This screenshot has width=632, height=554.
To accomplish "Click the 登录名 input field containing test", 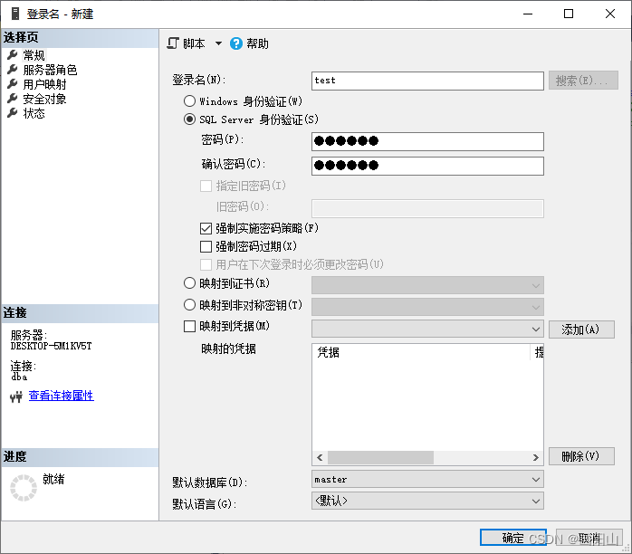I will [427, 81].
